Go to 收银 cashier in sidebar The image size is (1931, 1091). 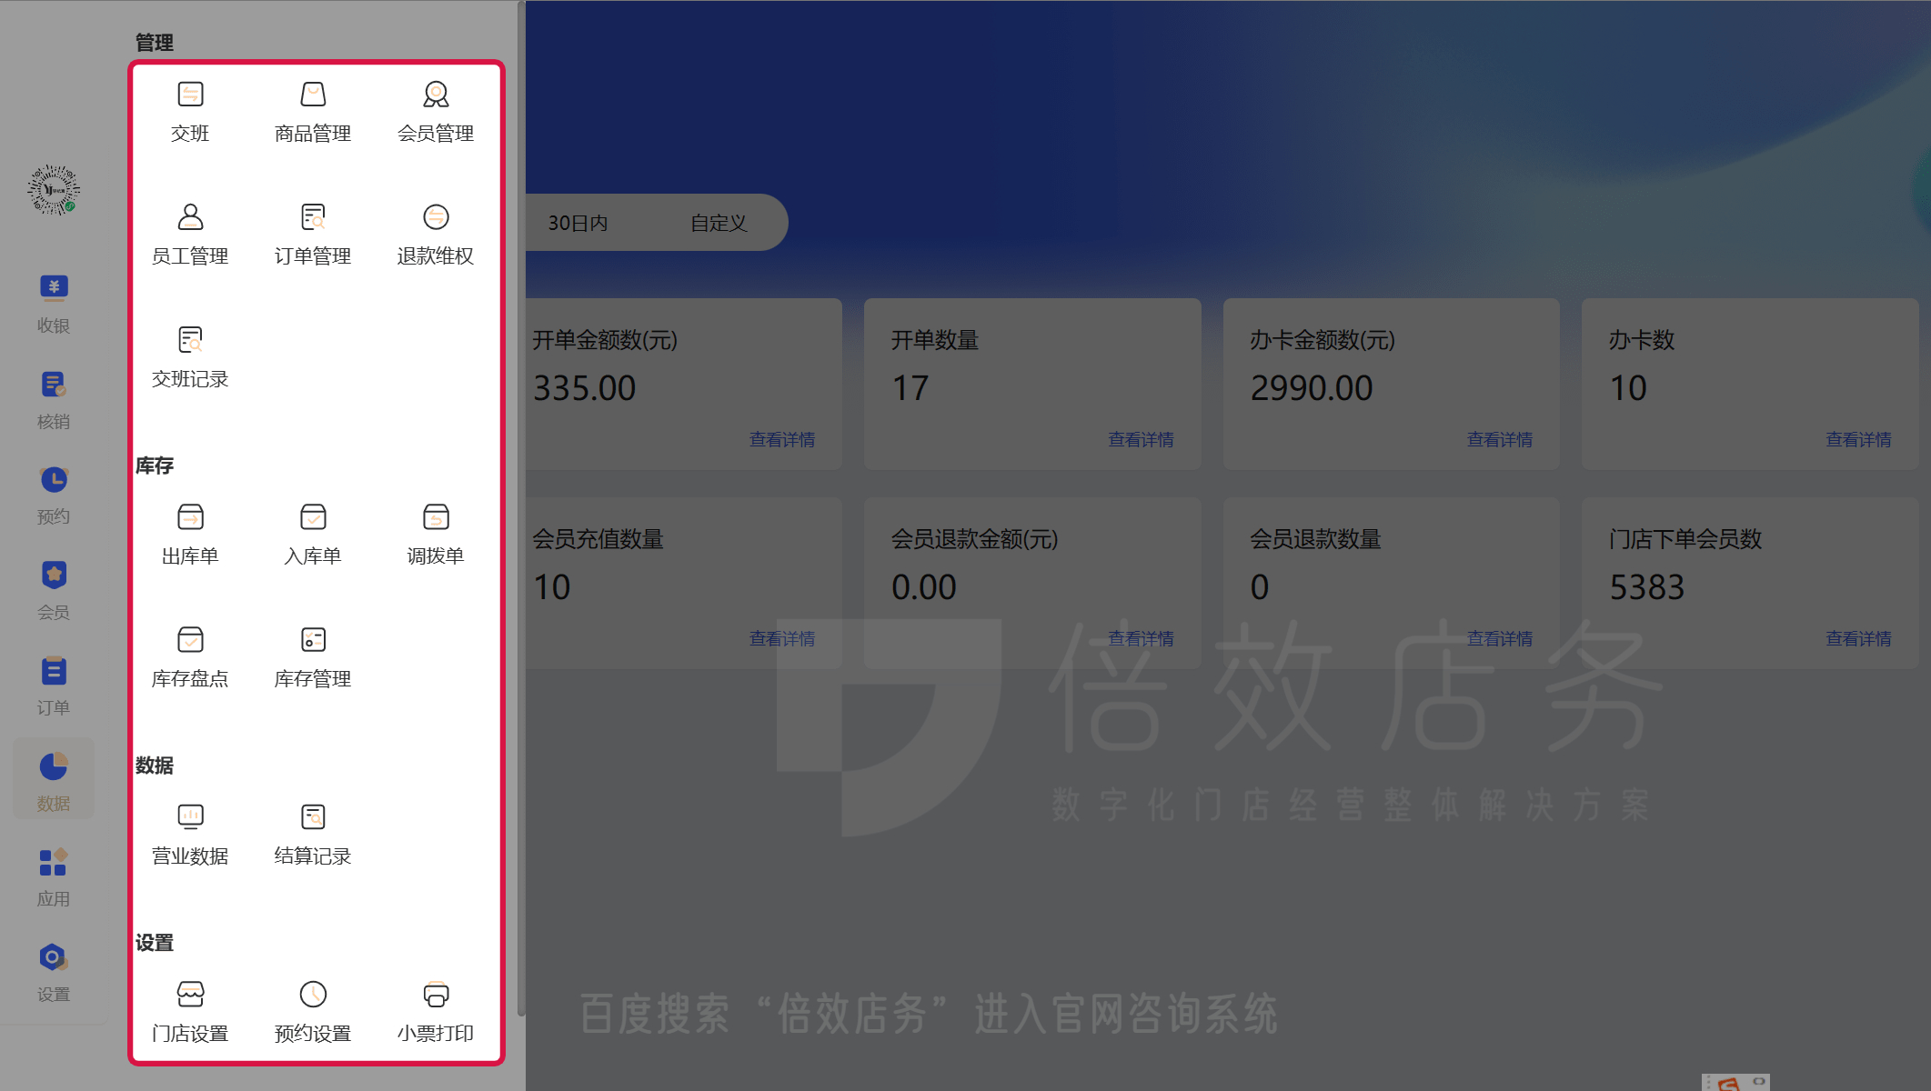click(x=54, y=304)
